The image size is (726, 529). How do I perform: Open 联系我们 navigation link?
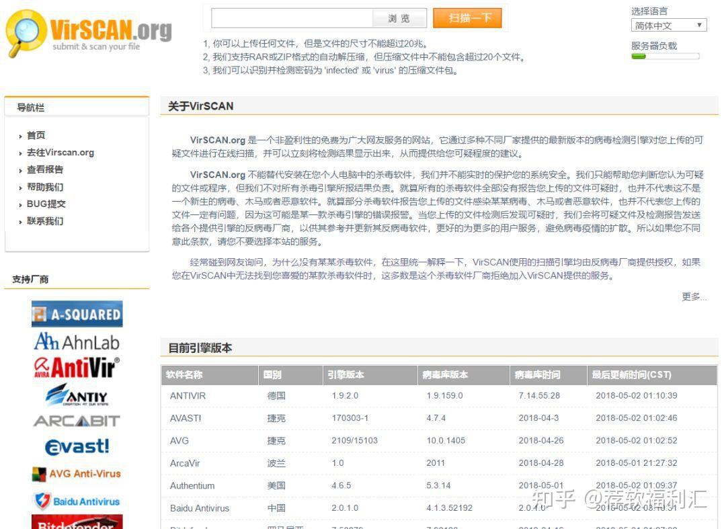45,220
